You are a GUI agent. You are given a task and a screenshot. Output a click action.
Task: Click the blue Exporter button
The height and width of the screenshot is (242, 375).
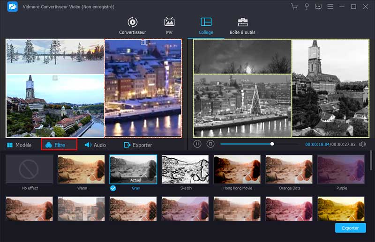[x=350, y=228]
